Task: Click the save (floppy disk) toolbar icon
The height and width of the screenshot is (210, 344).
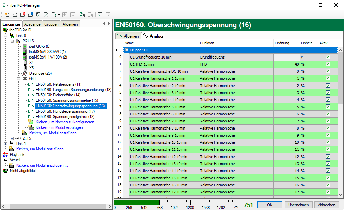Action: point(38,15)
